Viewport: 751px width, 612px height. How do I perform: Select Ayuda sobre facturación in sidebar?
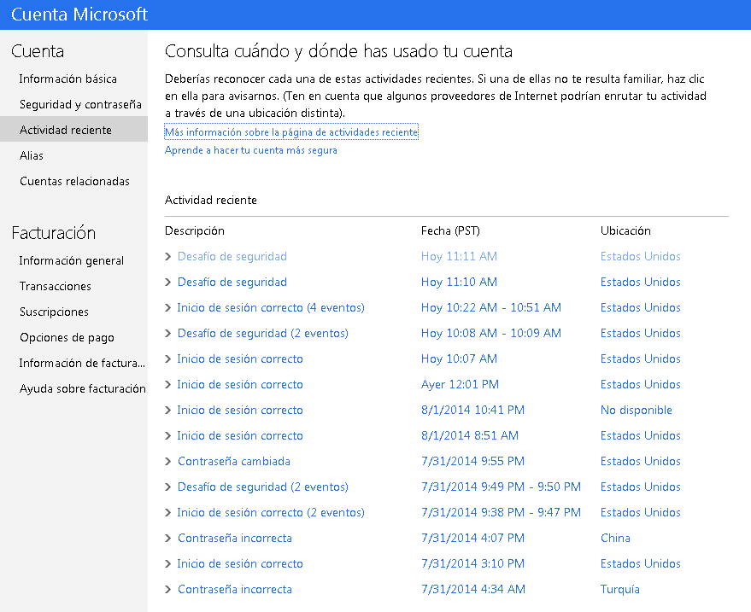point(82,388)
